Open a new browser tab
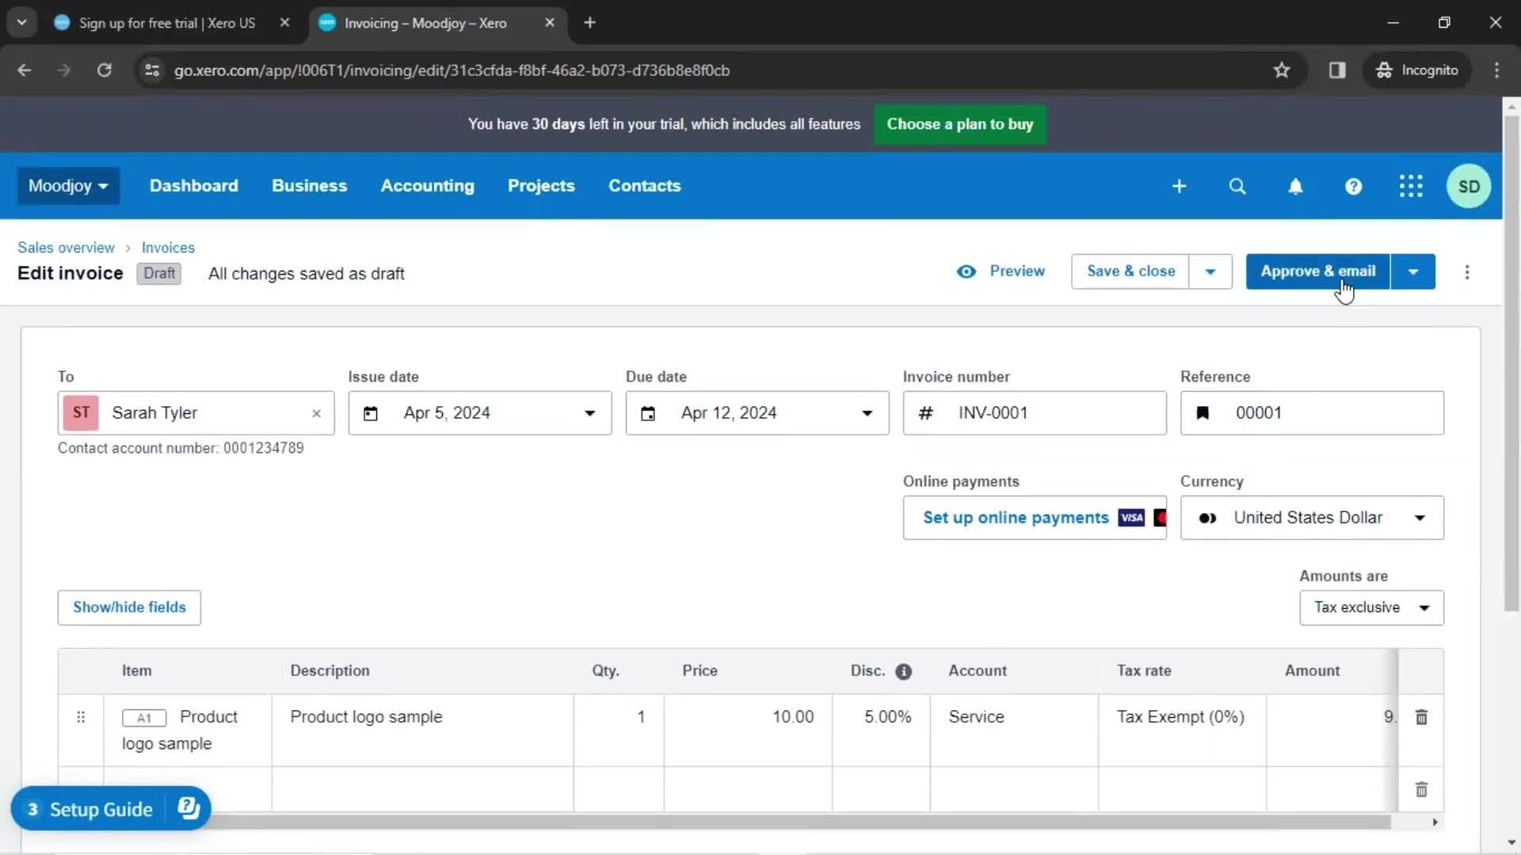Screen dimensions: 1521x855 pyautogui.click(x=589, y=23)
